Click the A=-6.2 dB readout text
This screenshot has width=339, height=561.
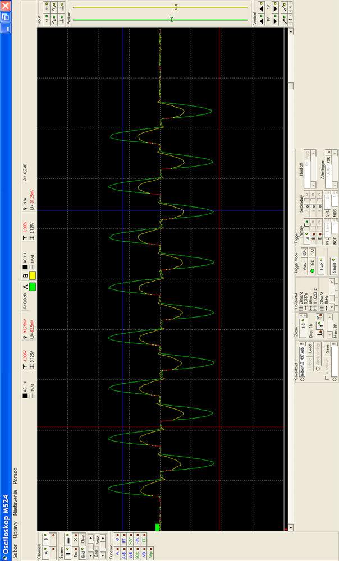25,172
